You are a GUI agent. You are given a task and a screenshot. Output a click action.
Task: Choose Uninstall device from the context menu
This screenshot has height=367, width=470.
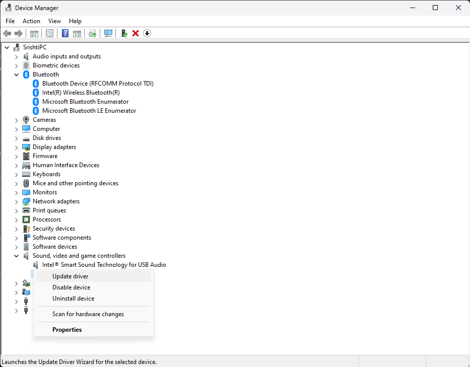coord(94,299)
